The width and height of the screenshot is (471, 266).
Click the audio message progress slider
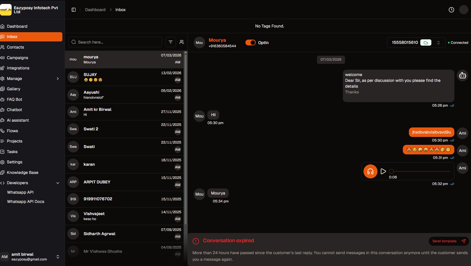pos(421,171)
